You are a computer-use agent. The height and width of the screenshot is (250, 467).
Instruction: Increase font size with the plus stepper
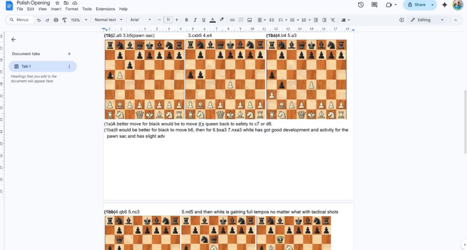point(177,20)
